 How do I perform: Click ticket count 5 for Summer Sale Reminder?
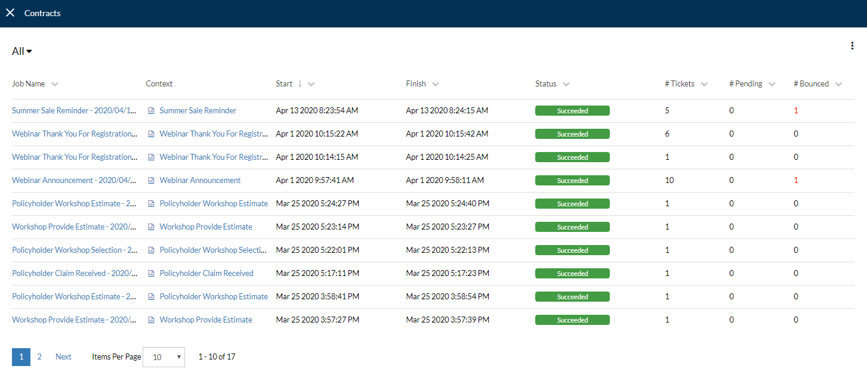667,111
